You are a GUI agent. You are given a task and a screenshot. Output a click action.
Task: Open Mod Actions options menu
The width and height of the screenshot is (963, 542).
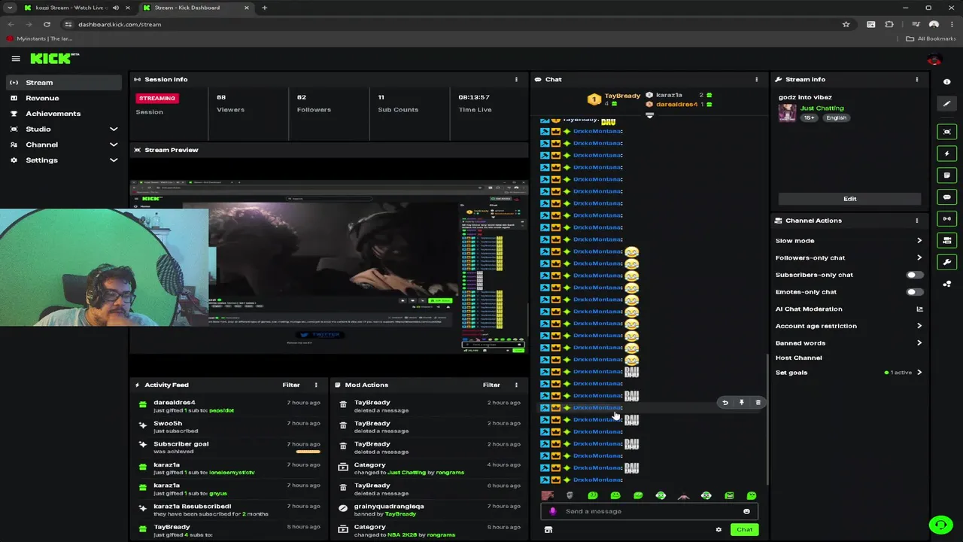pos(516,385)
